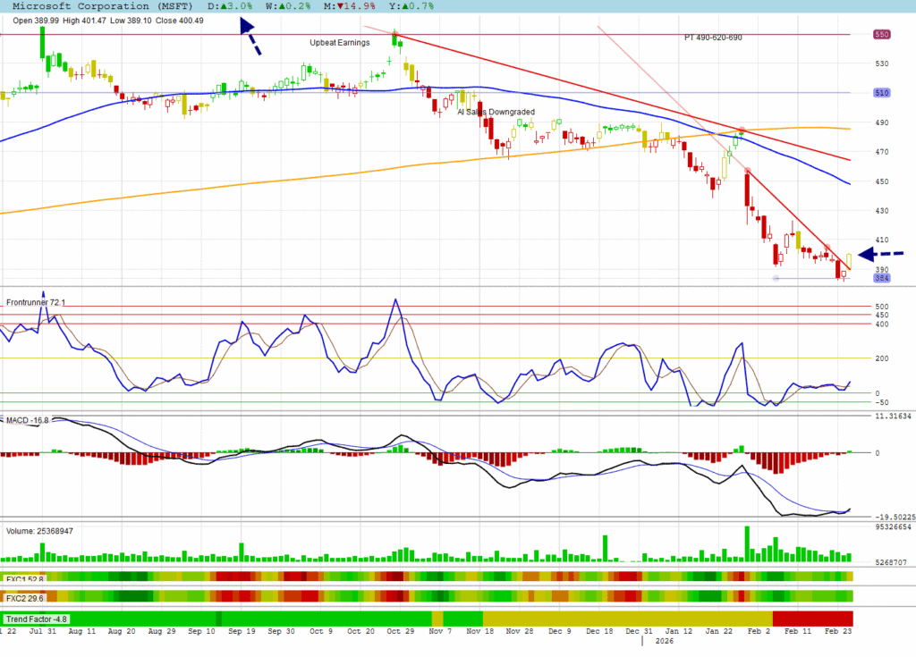
Task: Click the AI Sales Downgraded annotation
Action: pos(496,112)
